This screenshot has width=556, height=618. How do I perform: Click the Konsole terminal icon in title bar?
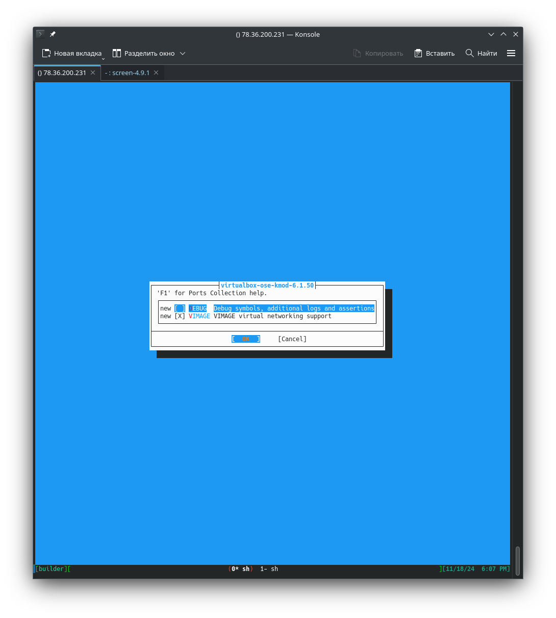pyautogui.click(x=40, y=34)
